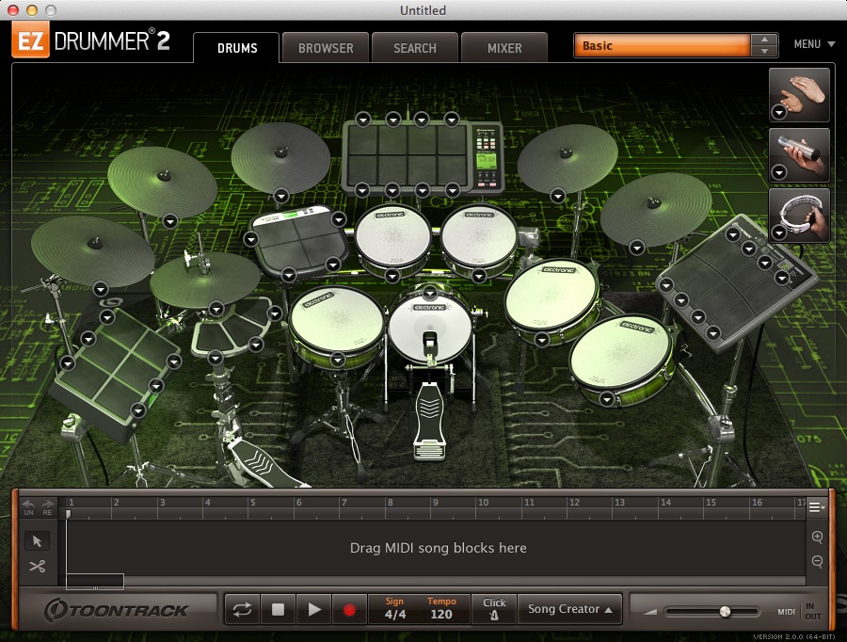Toggle loop playback

pos(242,610)
